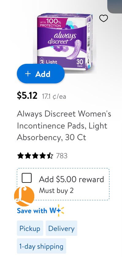Open the Always Discreet product title link
This screenshot has width=122, height=257.
tap(64, 126)
